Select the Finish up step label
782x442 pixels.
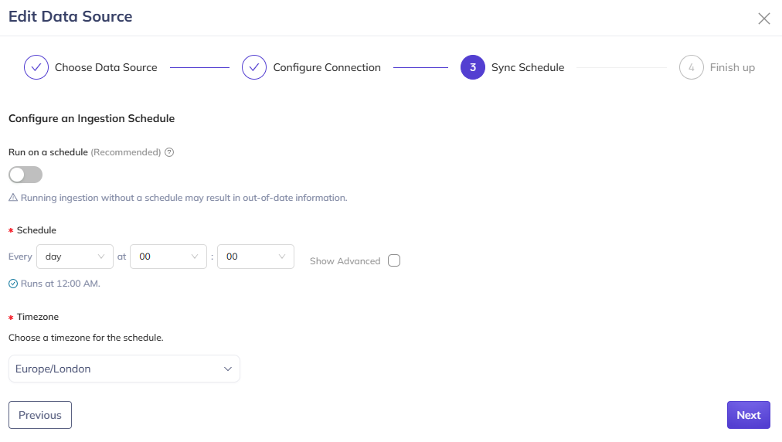pyautogui.click(x=732, y=67)
